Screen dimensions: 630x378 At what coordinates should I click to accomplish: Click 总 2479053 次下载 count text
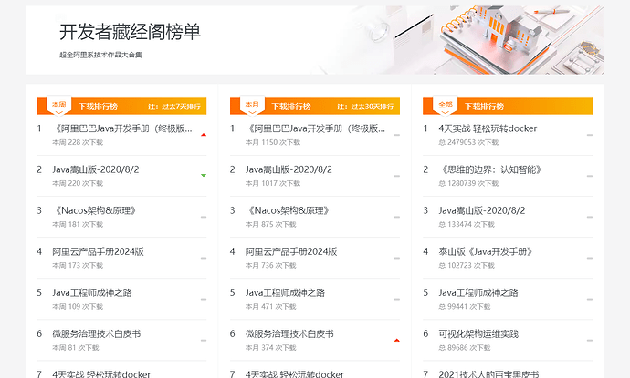pyautogui.click(x=468, y=142)
